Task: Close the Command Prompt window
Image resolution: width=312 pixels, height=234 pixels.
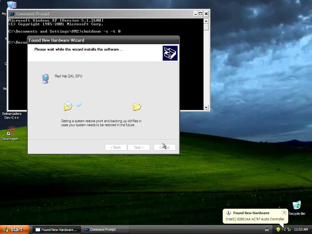Action: coord(206,14)
